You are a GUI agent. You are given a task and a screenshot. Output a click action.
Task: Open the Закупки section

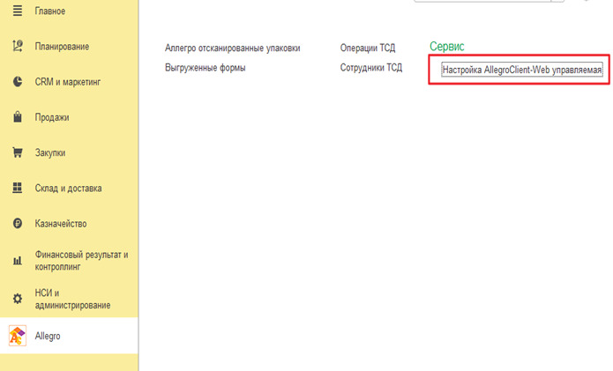pyautogui.click(x=50, y=152)
